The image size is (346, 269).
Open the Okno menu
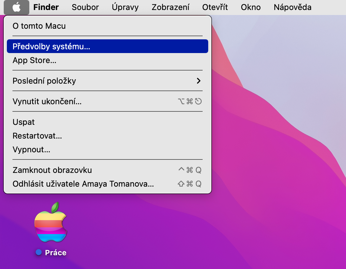point(251,7)
